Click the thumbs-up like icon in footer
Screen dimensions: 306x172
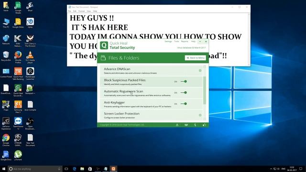point(204,125)
